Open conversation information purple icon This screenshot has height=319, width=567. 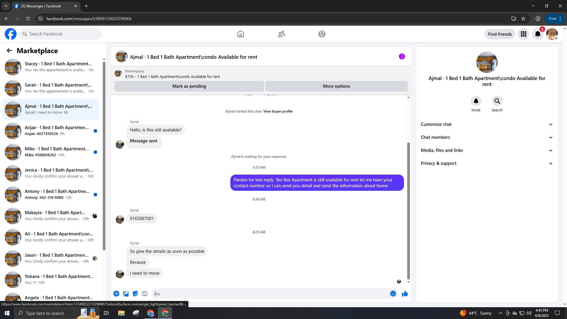(402, 56)
